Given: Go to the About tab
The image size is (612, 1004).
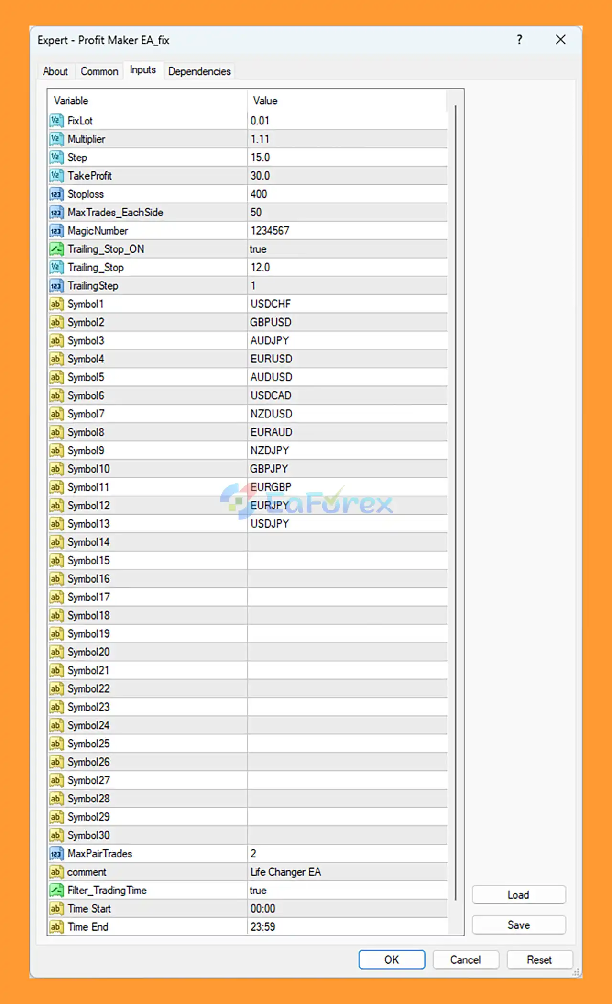Looking at the screenshot, I should pos(55,71).
